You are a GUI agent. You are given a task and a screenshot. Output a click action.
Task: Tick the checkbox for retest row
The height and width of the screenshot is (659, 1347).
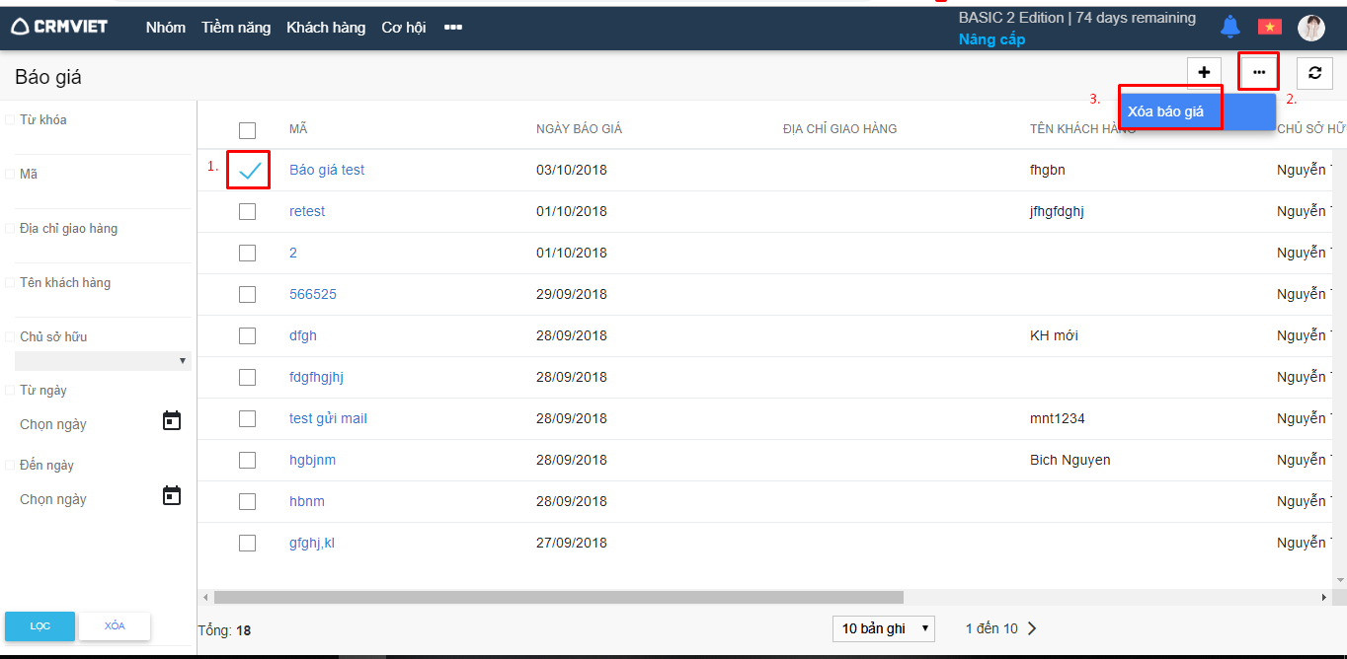click(x=247, y=211)
